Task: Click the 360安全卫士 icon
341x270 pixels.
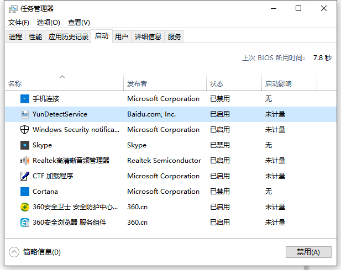Action: click(24, 207)
